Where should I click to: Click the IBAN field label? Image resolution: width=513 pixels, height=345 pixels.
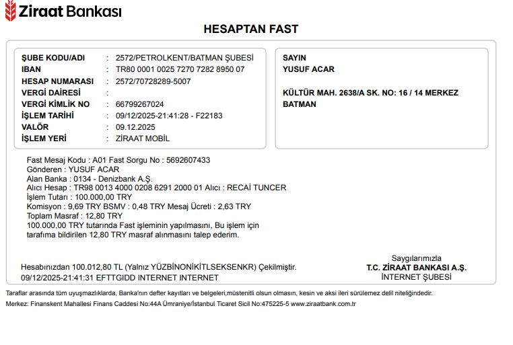(31, 69)
